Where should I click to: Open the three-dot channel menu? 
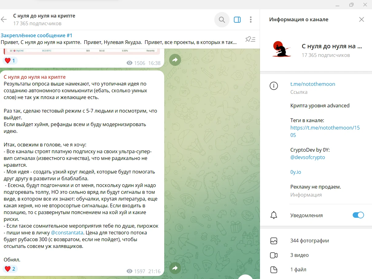click(x=251, y=20)
